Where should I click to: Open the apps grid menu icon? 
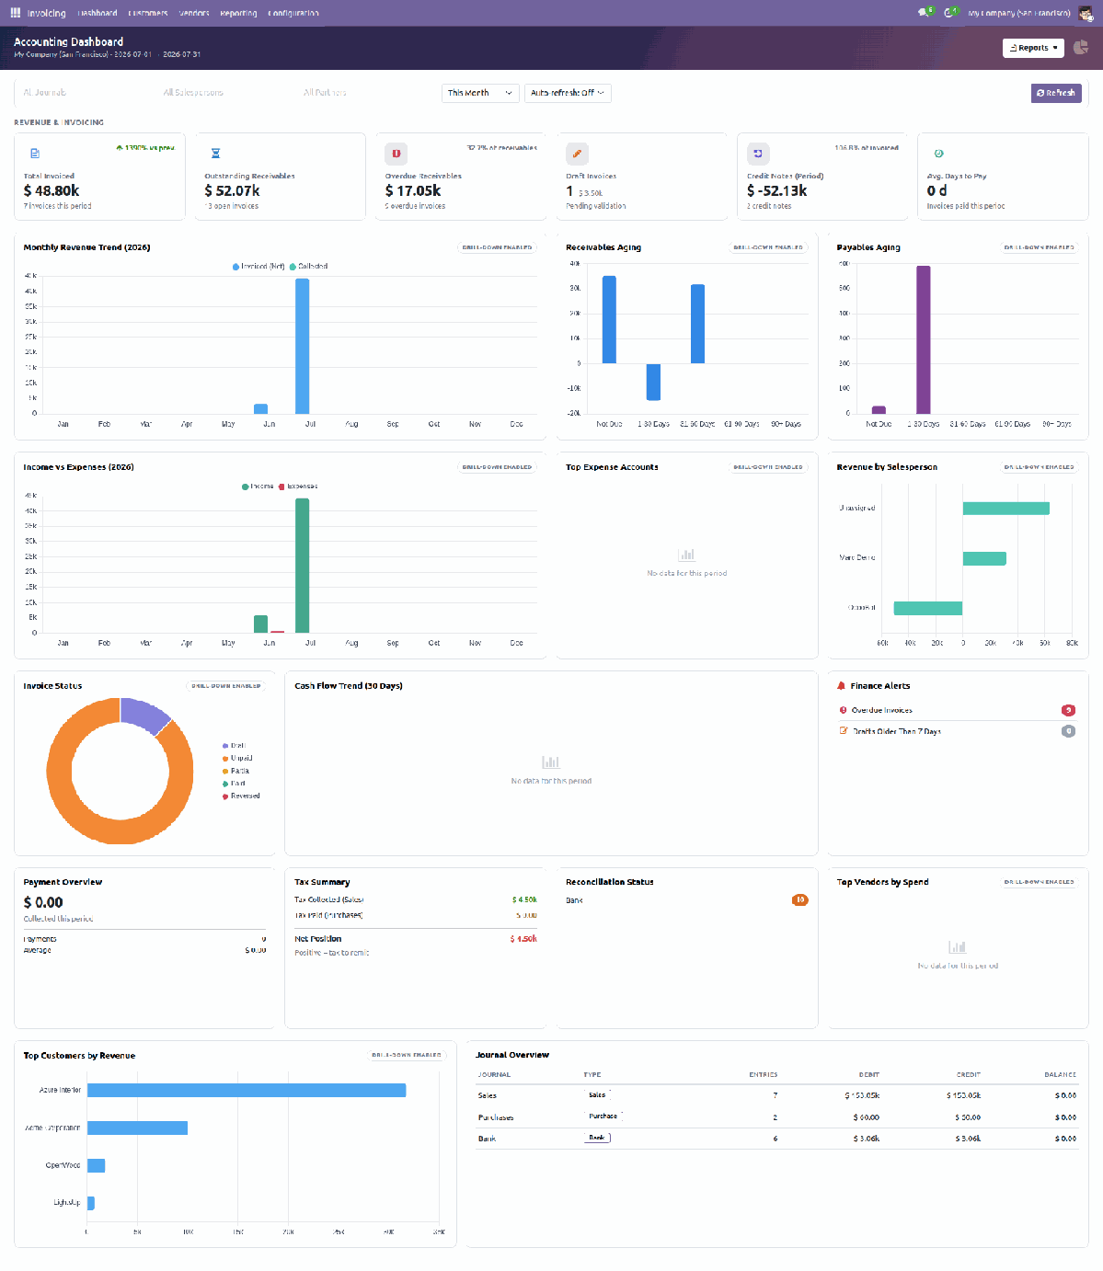tap(16, 13)
